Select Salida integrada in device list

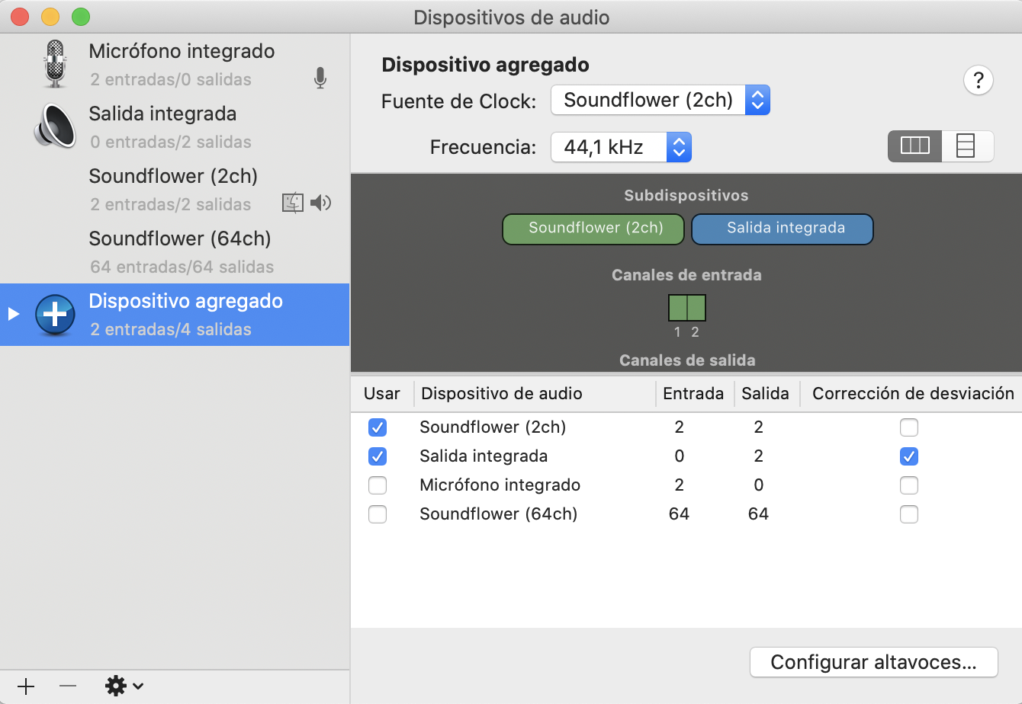point(175,127)
